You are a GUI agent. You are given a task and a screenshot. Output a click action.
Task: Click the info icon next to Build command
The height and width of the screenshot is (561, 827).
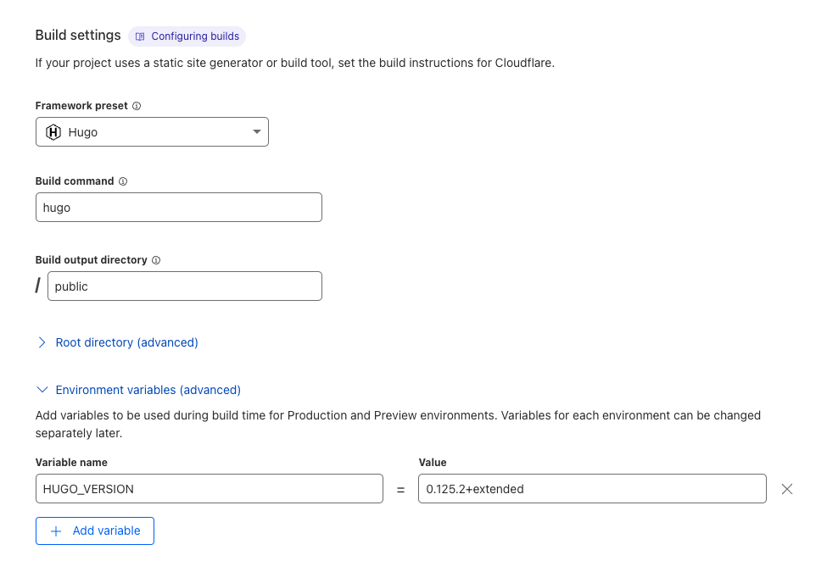tap(123, 182)
